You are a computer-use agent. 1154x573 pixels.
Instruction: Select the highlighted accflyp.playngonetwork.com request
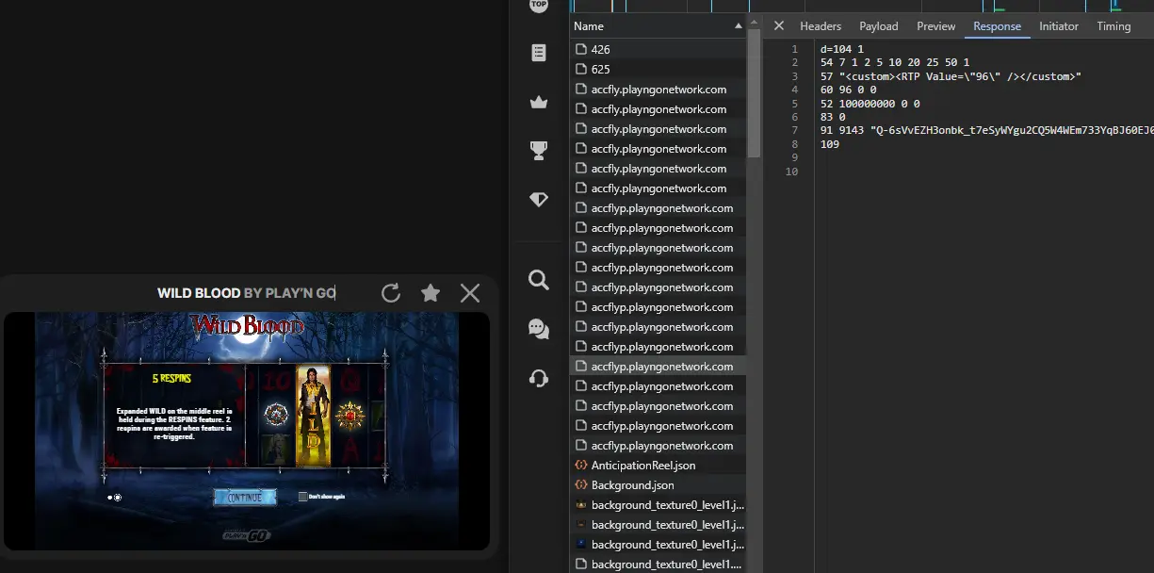658,367
